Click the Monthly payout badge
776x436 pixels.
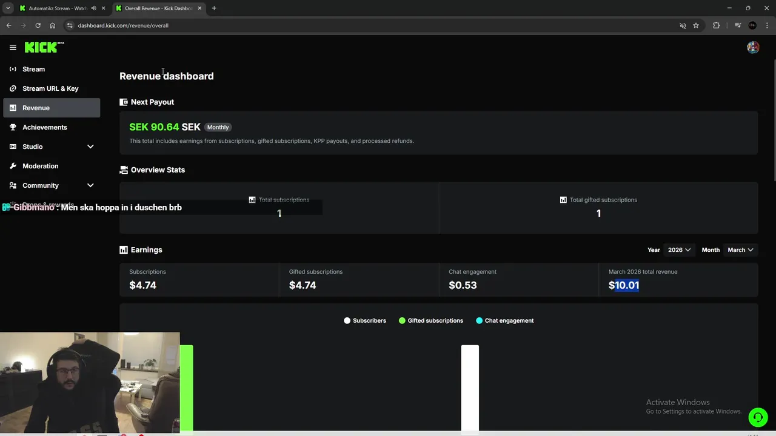tap(218, 127)
